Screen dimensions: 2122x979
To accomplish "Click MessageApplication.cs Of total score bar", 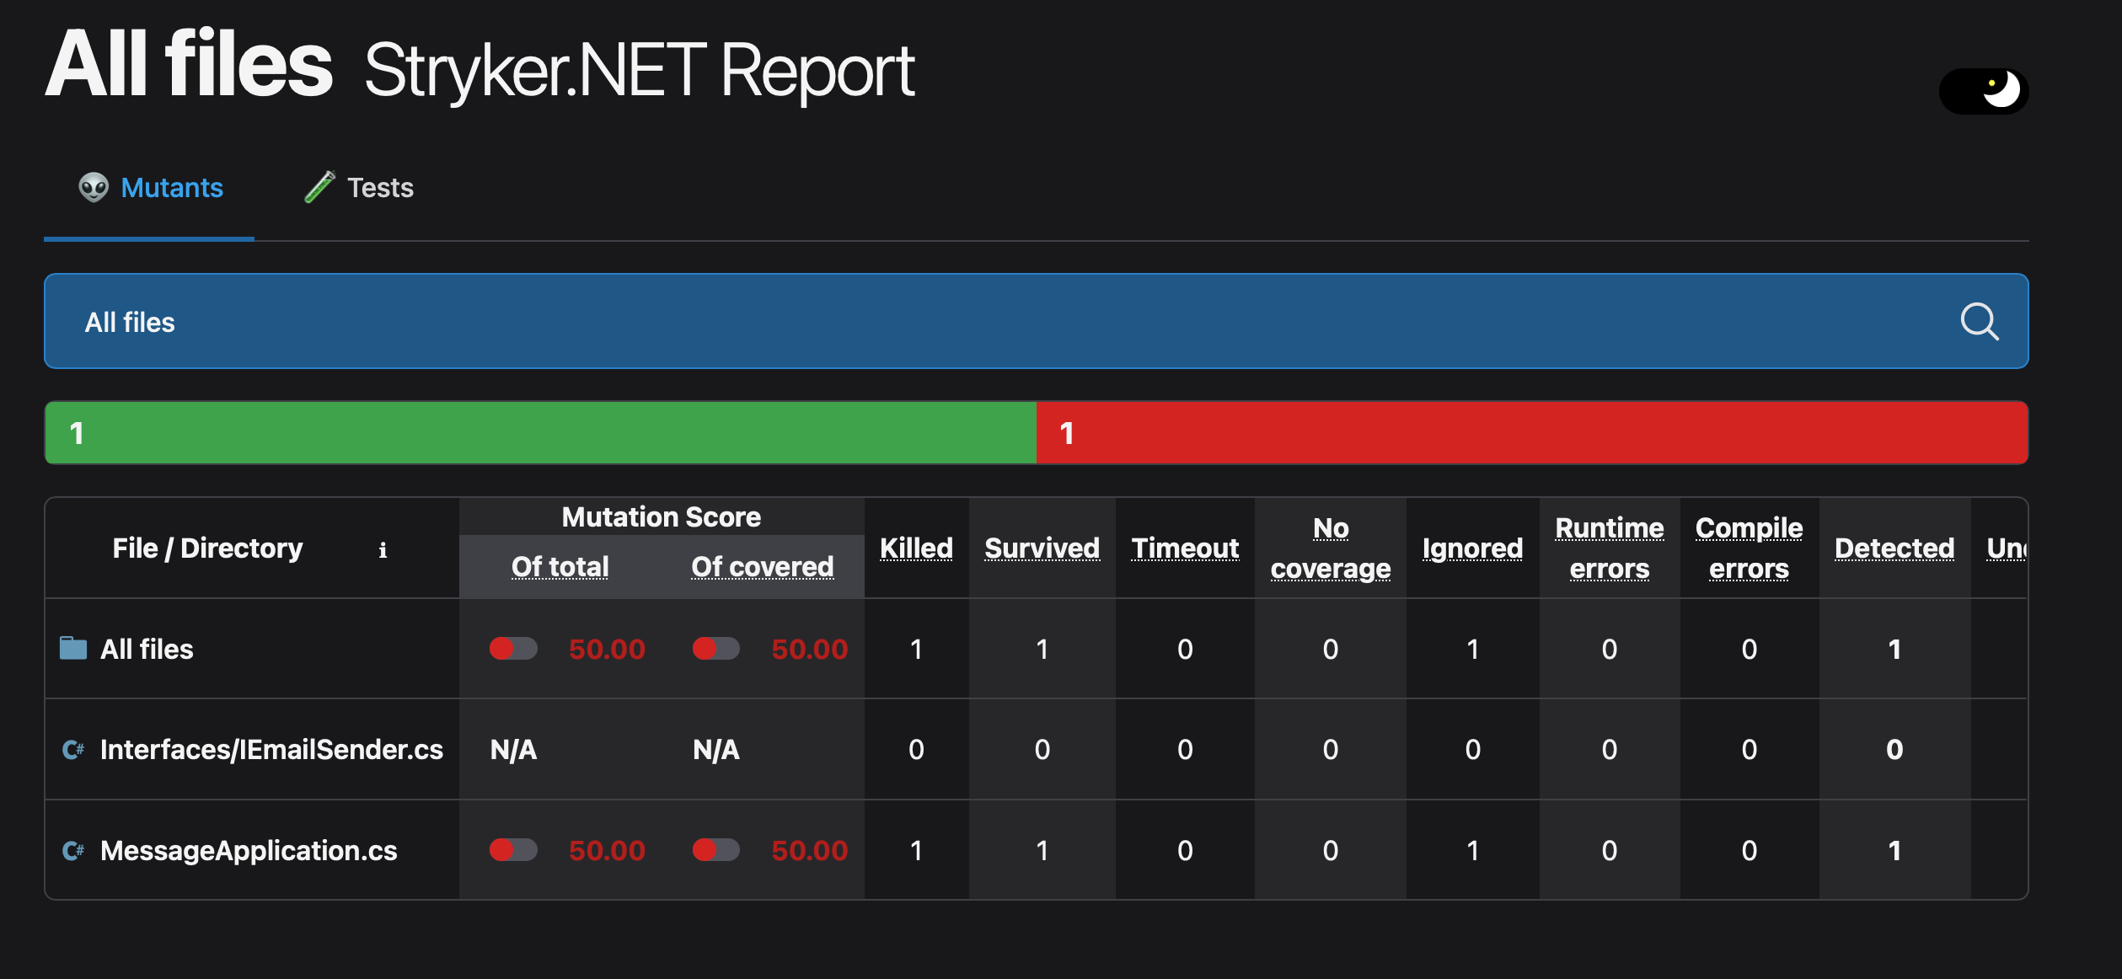I will [513, 849].
